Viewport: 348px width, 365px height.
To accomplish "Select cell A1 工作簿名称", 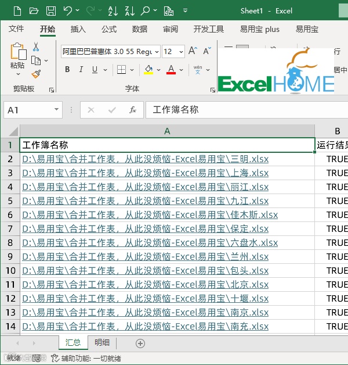I will pyautogui.click(x=167, y=145).
